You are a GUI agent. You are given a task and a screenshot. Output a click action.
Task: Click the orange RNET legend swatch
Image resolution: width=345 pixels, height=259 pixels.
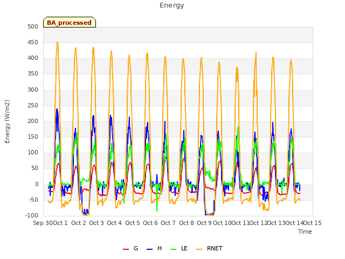[199, 249]
